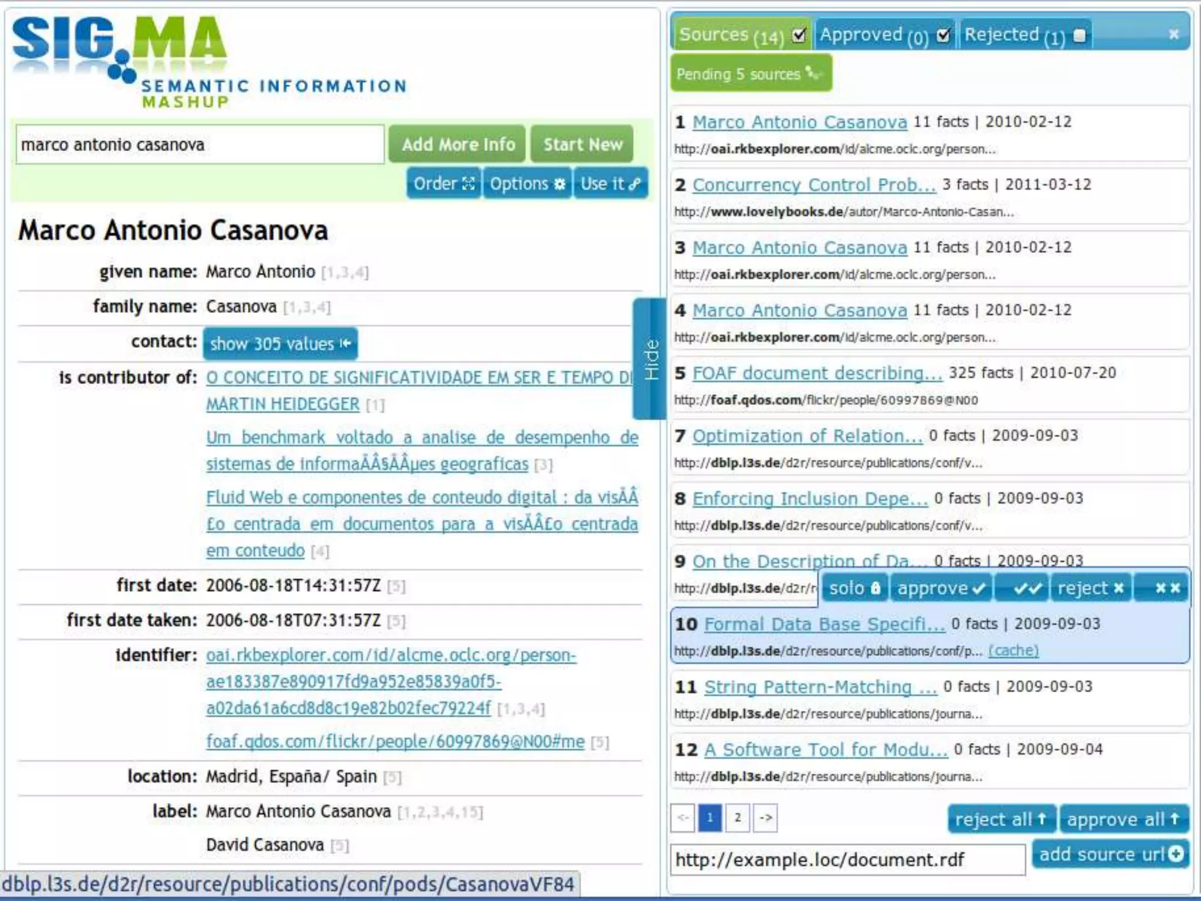Screen dimensions: 1201x901
Task: Open the Order menu
Action: pyautogui.click(x=443, y=184)
